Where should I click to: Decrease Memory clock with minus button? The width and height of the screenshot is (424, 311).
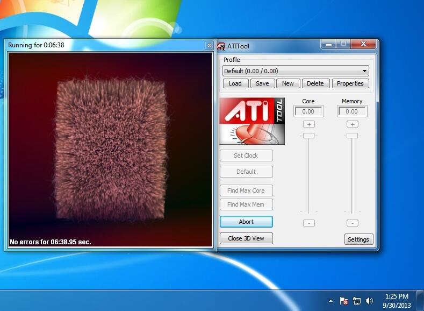click(x=353, y=223)
